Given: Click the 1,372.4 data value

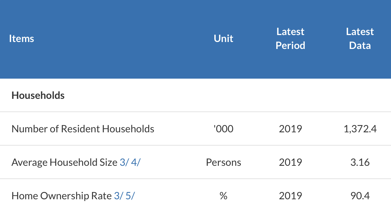Looking at the screenshot, I should (360, 129).
